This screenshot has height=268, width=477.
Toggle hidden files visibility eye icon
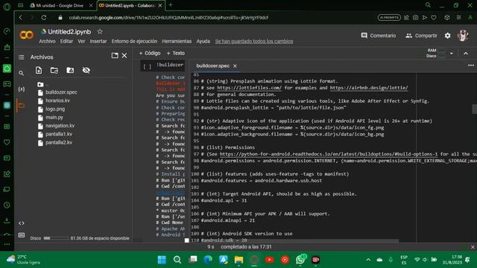[x=86, y=70]
